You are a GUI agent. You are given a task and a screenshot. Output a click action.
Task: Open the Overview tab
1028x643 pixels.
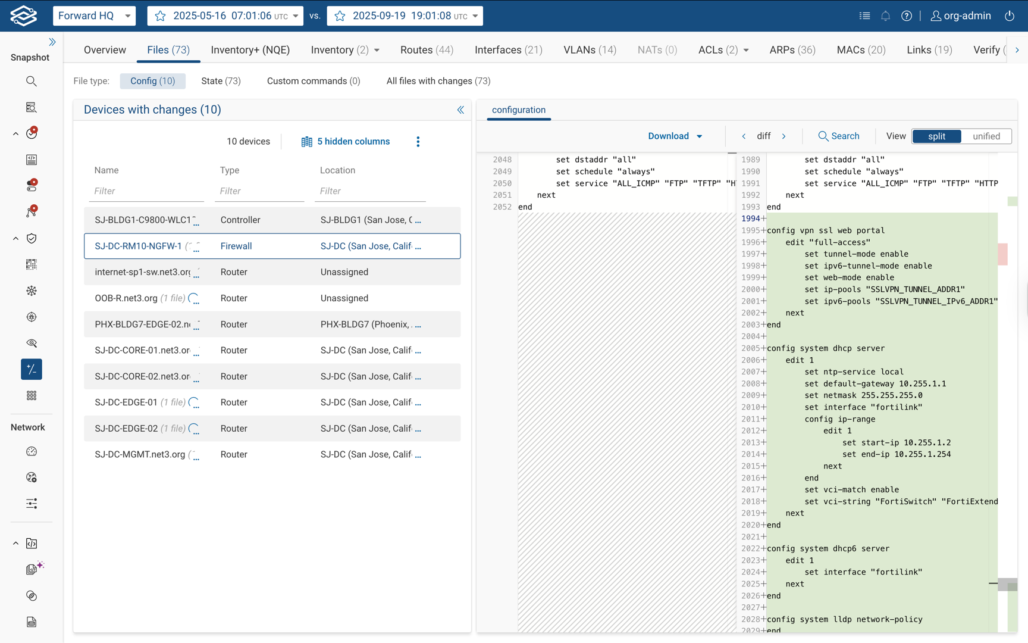coord(105,50)
